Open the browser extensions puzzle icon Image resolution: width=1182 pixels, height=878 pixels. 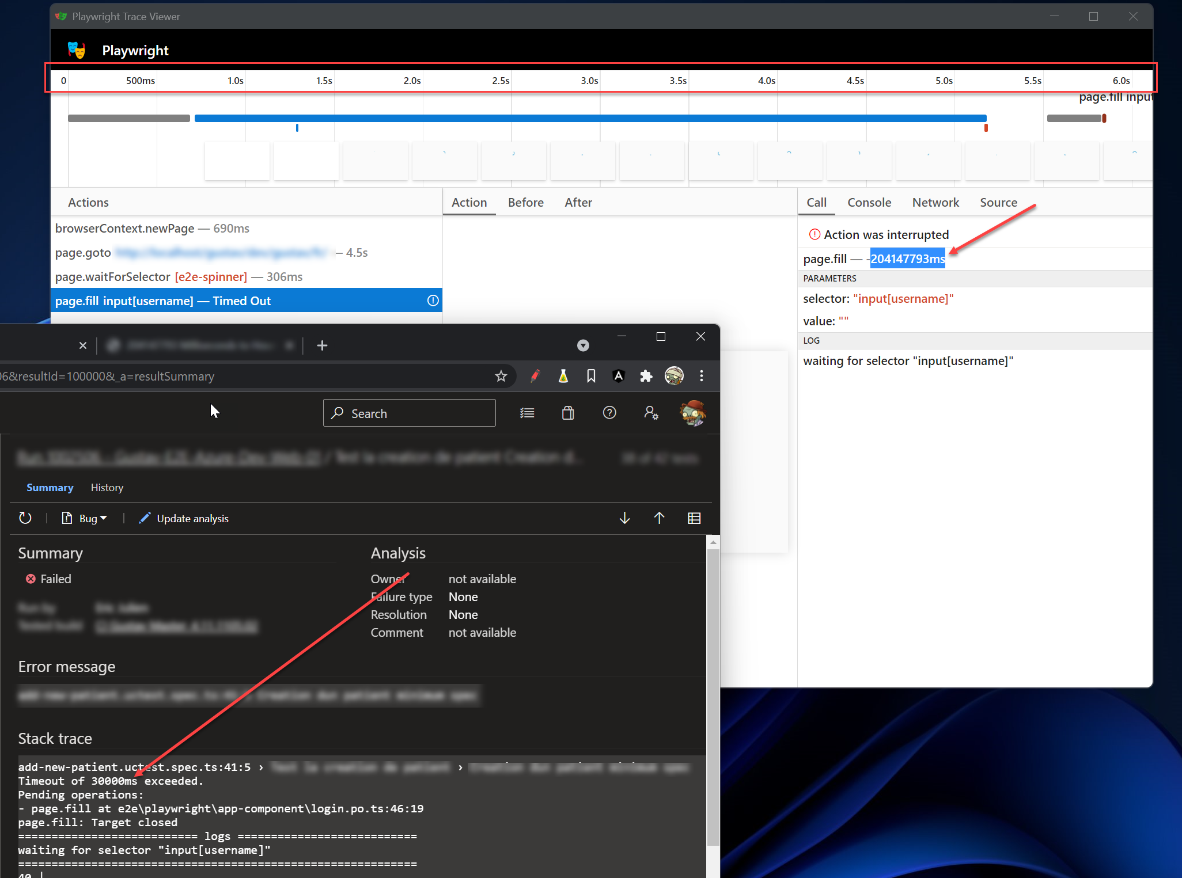pyautogui.click(x=646, y=376)
